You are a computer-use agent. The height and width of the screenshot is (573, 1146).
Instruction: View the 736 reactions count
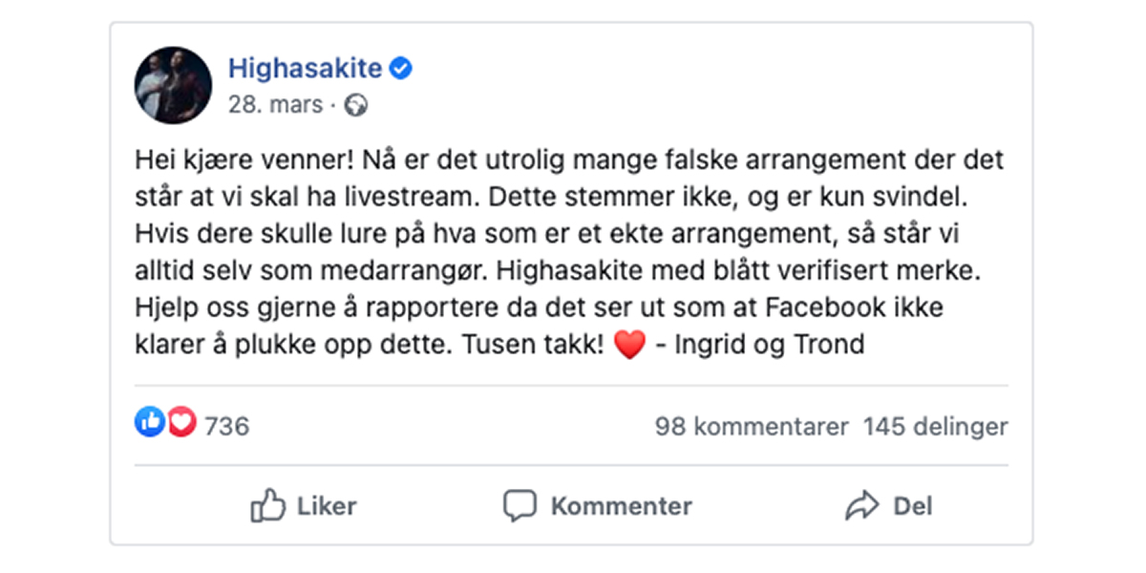(227, 426)
